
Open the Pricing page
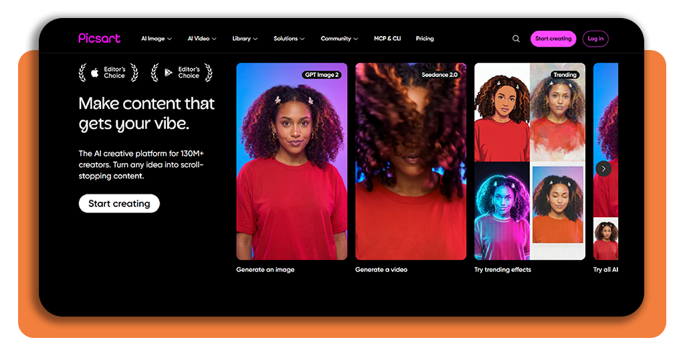coord(425,38)
